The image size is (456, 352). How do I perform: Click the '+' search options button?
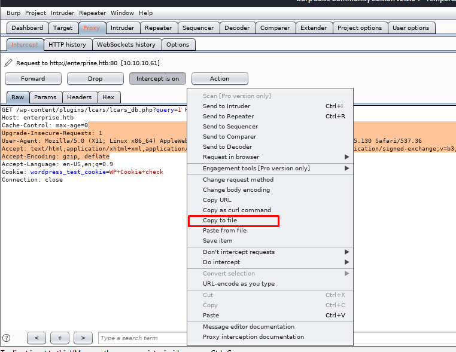point(60,338)
